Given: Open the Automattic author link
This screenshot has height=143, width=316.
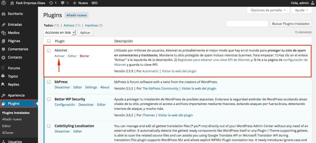Looking at the screenshot, I should click(x=150, y=71).
